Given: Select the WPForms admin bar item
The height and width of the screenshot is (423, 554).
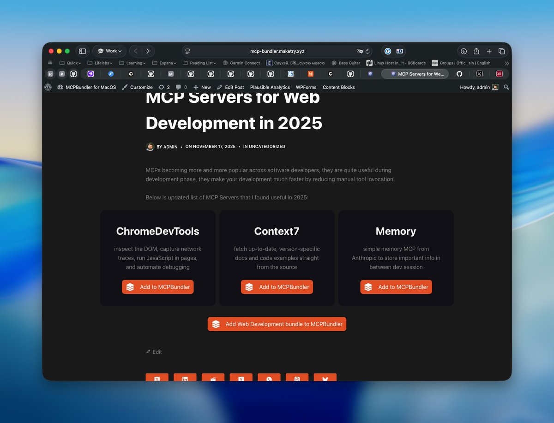Looking at the screenshot, I should click(x=306, y=87).
